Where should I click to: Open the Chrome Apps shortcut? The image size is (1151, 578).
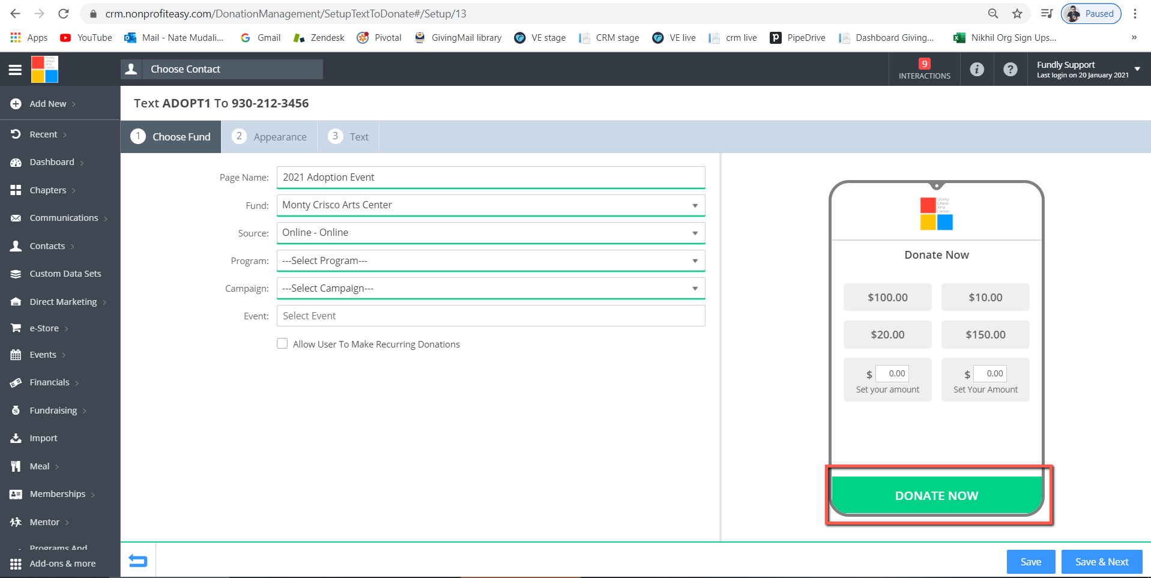(x=29, y=37)
